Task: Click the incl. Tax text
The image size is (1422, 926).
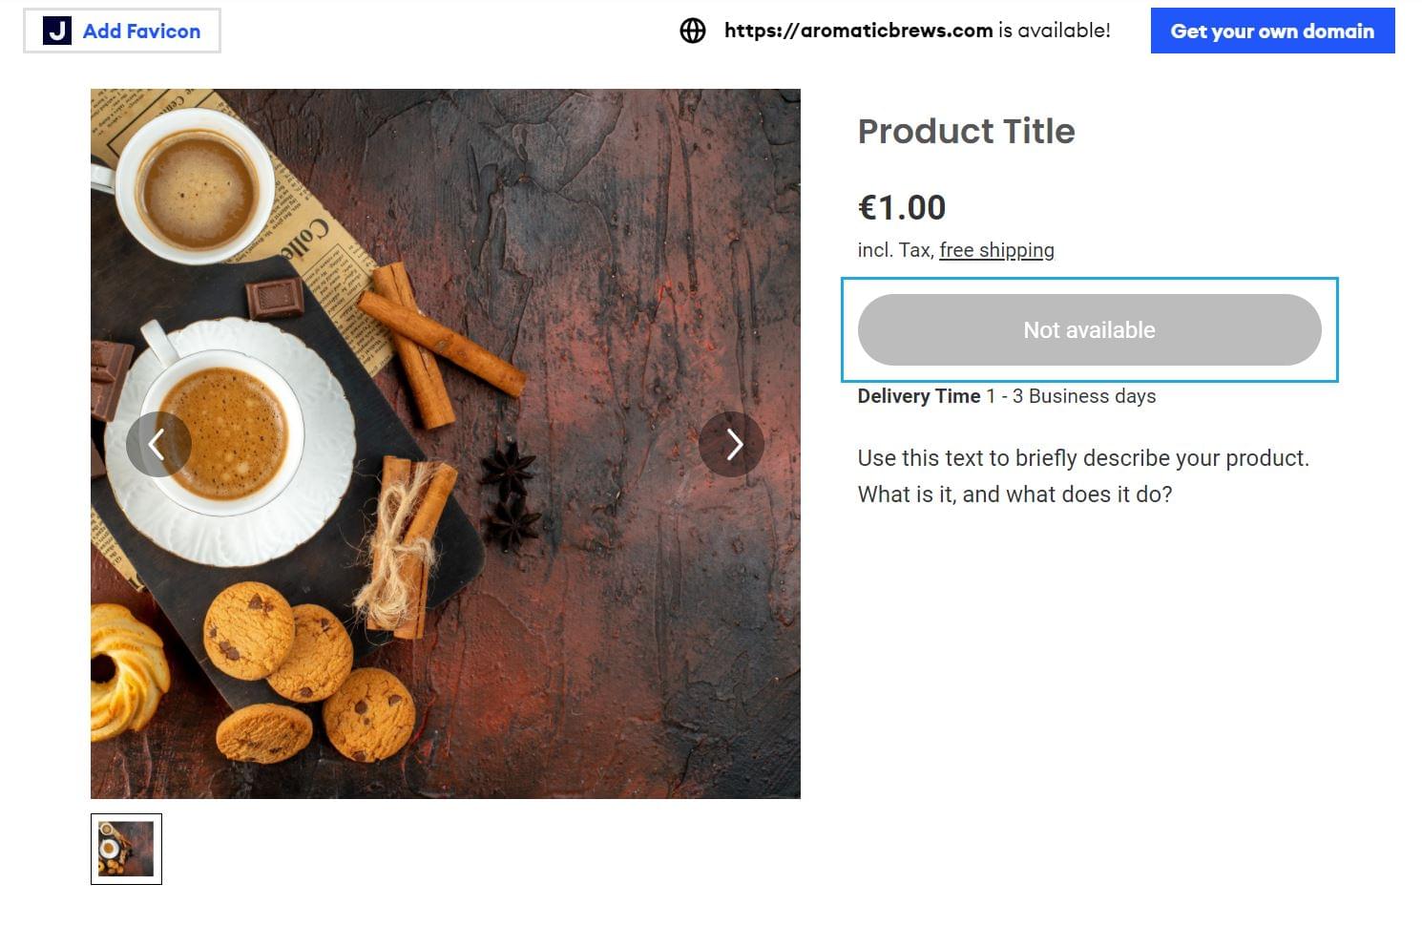Action: [895, 250]
